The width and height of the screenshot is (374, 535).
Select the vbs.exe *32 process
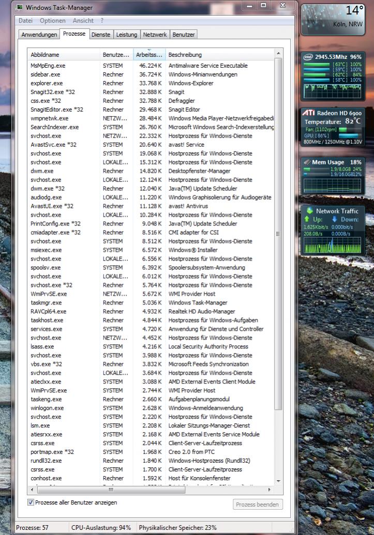tap(151, 364)
